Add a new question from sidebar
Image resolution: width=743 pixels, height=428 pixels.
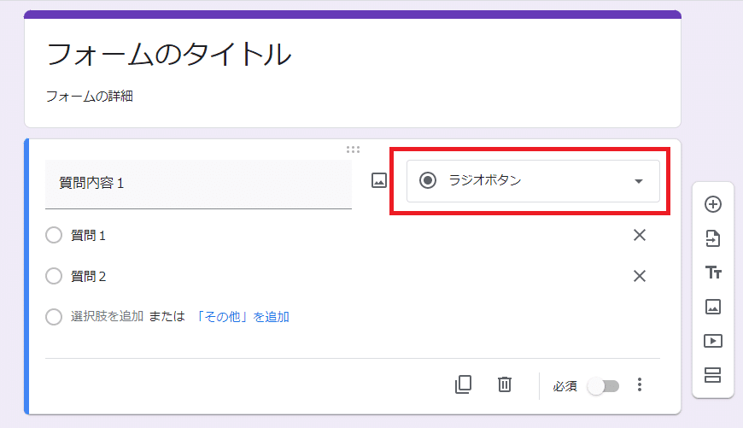pos(712,204)
